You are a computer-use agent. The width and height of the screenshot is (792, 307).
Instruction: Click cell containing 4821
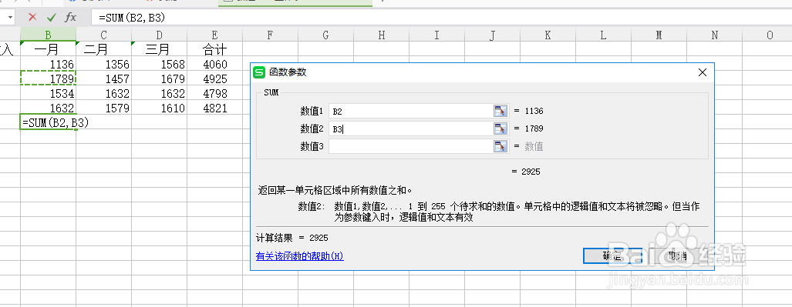tap(214, 108)
